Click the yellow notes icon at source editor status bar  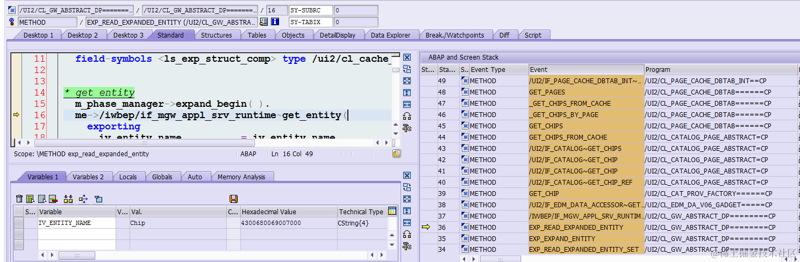[x=397, y=154]
